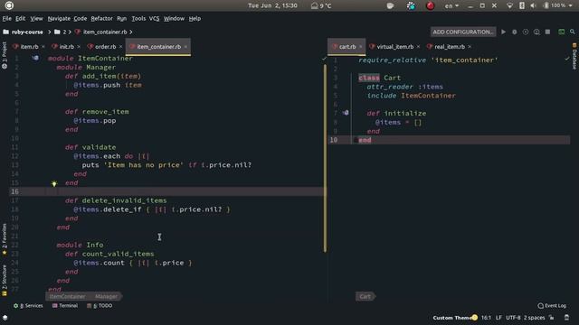This screenshot has width=579, height=325.
Task: Click the Manager code breadcrumb at bottom
Action: [x=107, y=296]
